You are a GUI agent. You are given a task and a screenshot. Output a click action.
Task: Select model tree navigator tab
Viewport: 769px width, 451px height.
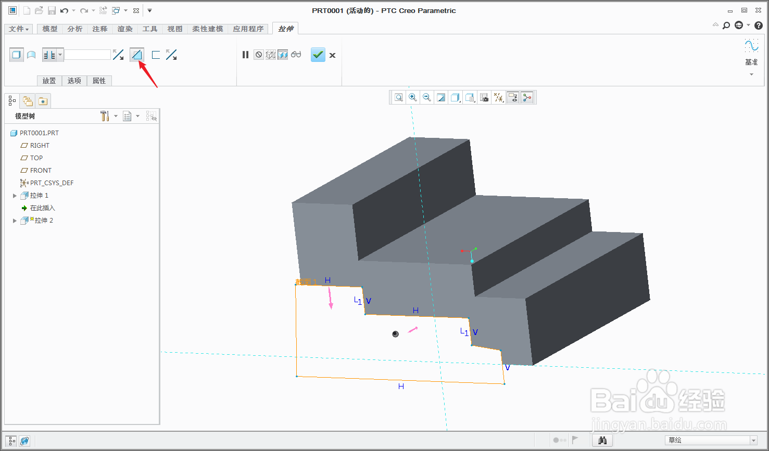pos(12,101)
